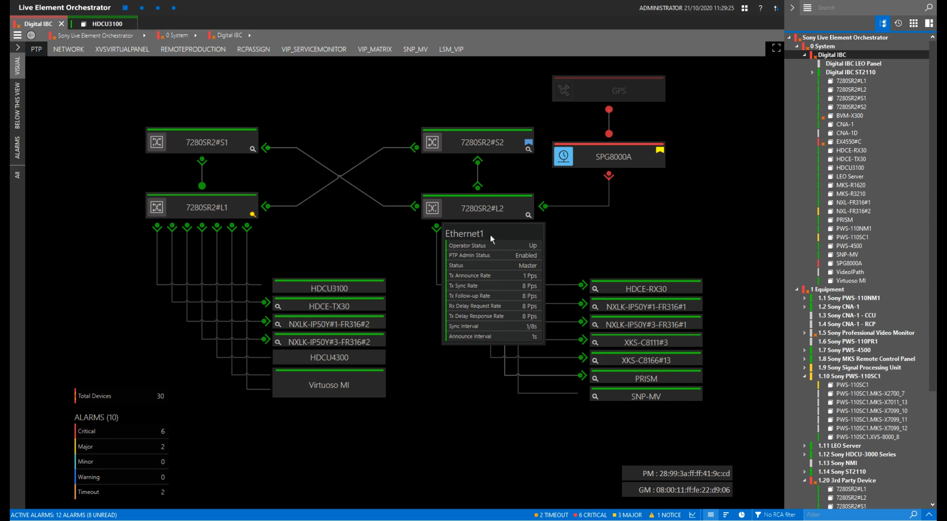Screen dimensions: 947x521
Task: Click the Critical alarms count row
Action: point(121,431)
